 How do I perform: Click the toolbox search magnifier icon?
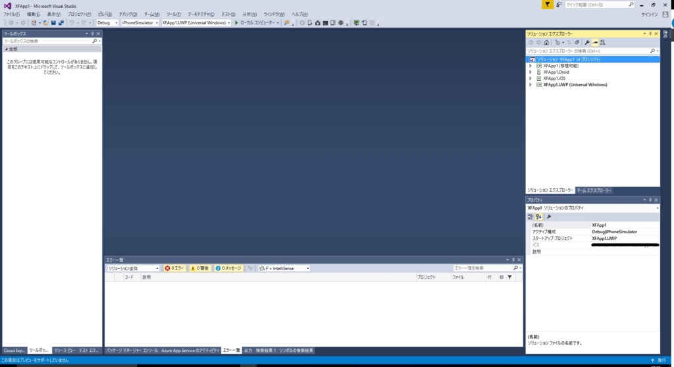[x=95, y=42]
